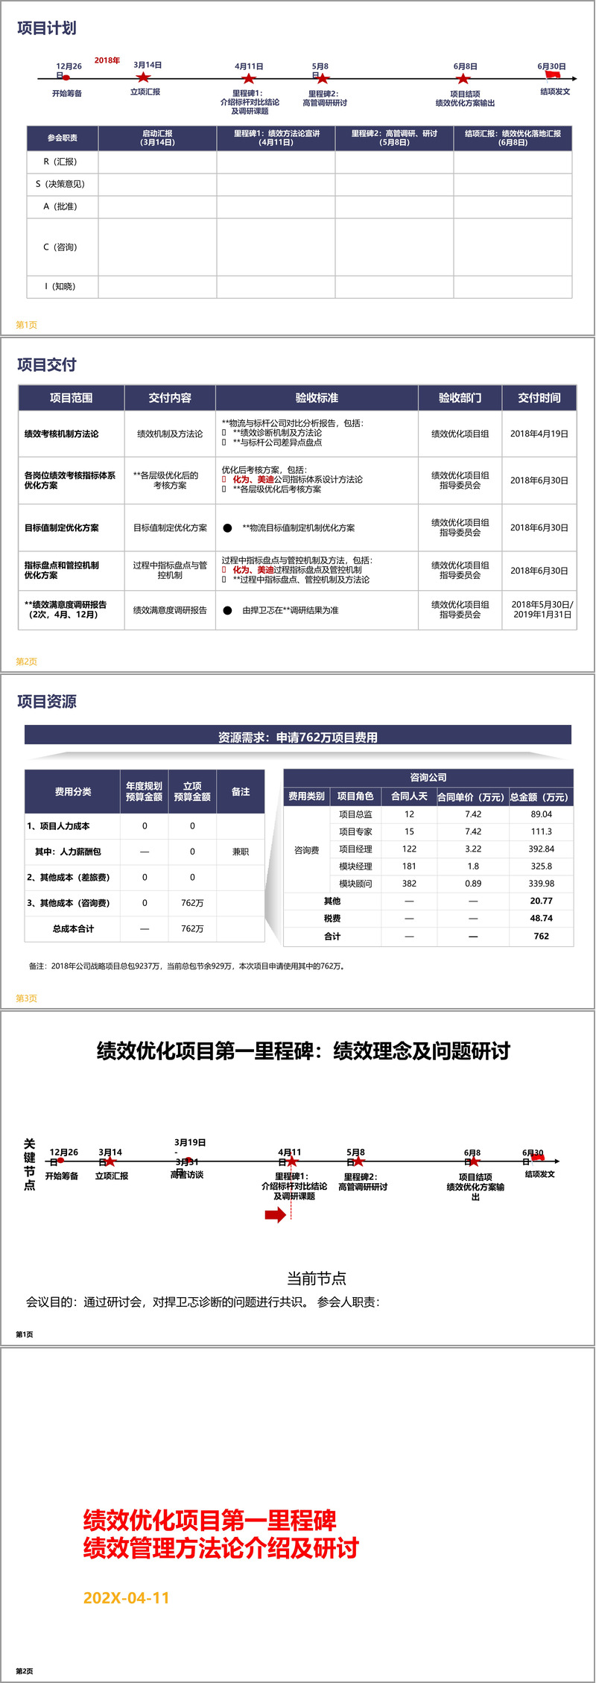Image resolution: width=596 pixels, height=1683 pixels.
Task: Click the 第3页 page number
Action: coord(26,998)
